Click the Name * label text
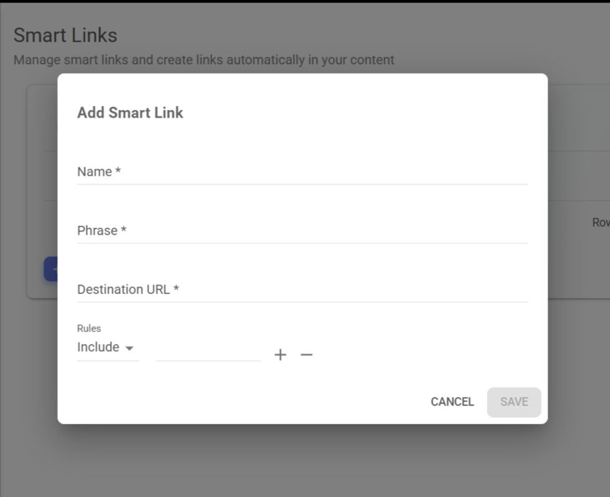 click(99, 172)
